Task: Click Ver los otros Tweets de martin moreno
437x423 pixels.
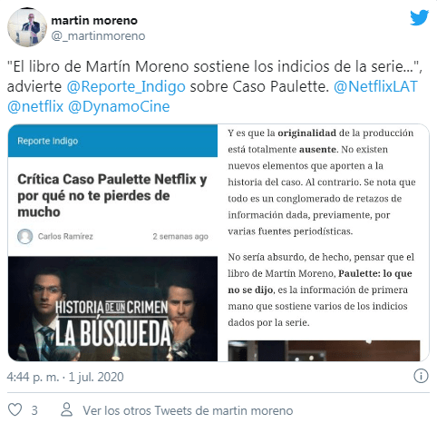Action: [188, 410]
